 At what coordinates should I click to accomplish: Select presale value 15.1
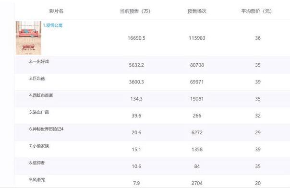pyautogui.click(x=136, y=150)
